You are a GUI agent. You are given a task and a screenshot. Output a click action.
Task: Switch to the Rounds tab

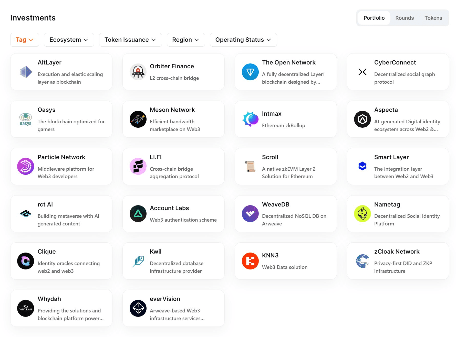coord(405,18)
